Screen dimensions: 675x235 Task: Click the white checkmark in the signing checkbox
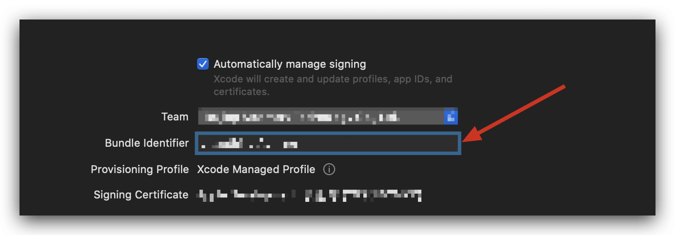pos(202,64)
